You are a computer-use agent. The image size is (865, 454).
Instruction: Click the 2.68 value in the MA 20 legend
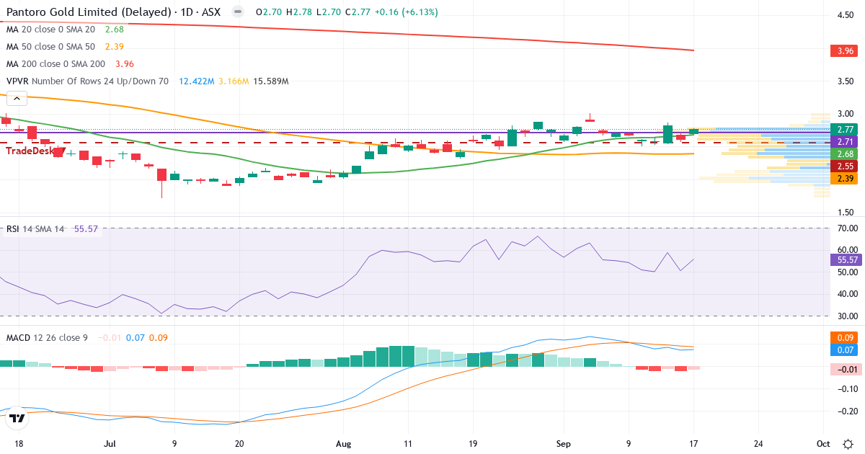[x=115, y=30]
